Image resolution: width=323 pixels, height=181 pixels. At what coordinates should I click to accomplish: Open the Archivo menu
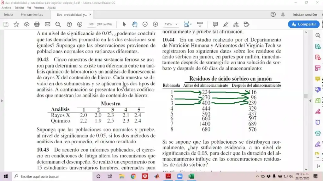(x=6, y=8)
